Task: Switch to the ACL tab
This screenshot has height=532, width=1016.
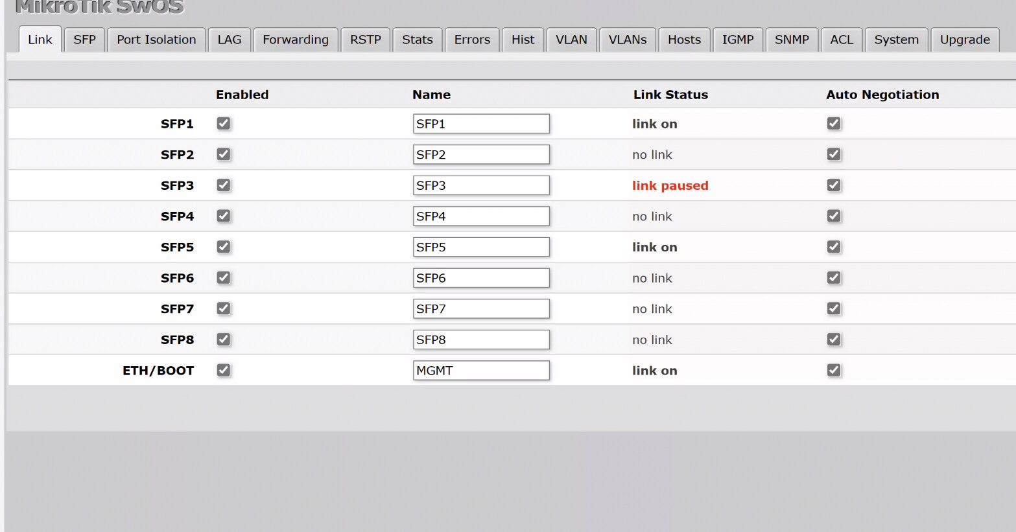Action: pyautogui.click(x=842, y=40)
